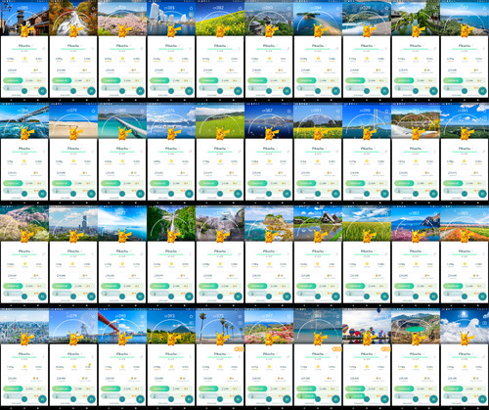Viewport: 489px width, 410px height.
Task: Open menu on hot air balloons Pikachu card
Action: (384, 399)
